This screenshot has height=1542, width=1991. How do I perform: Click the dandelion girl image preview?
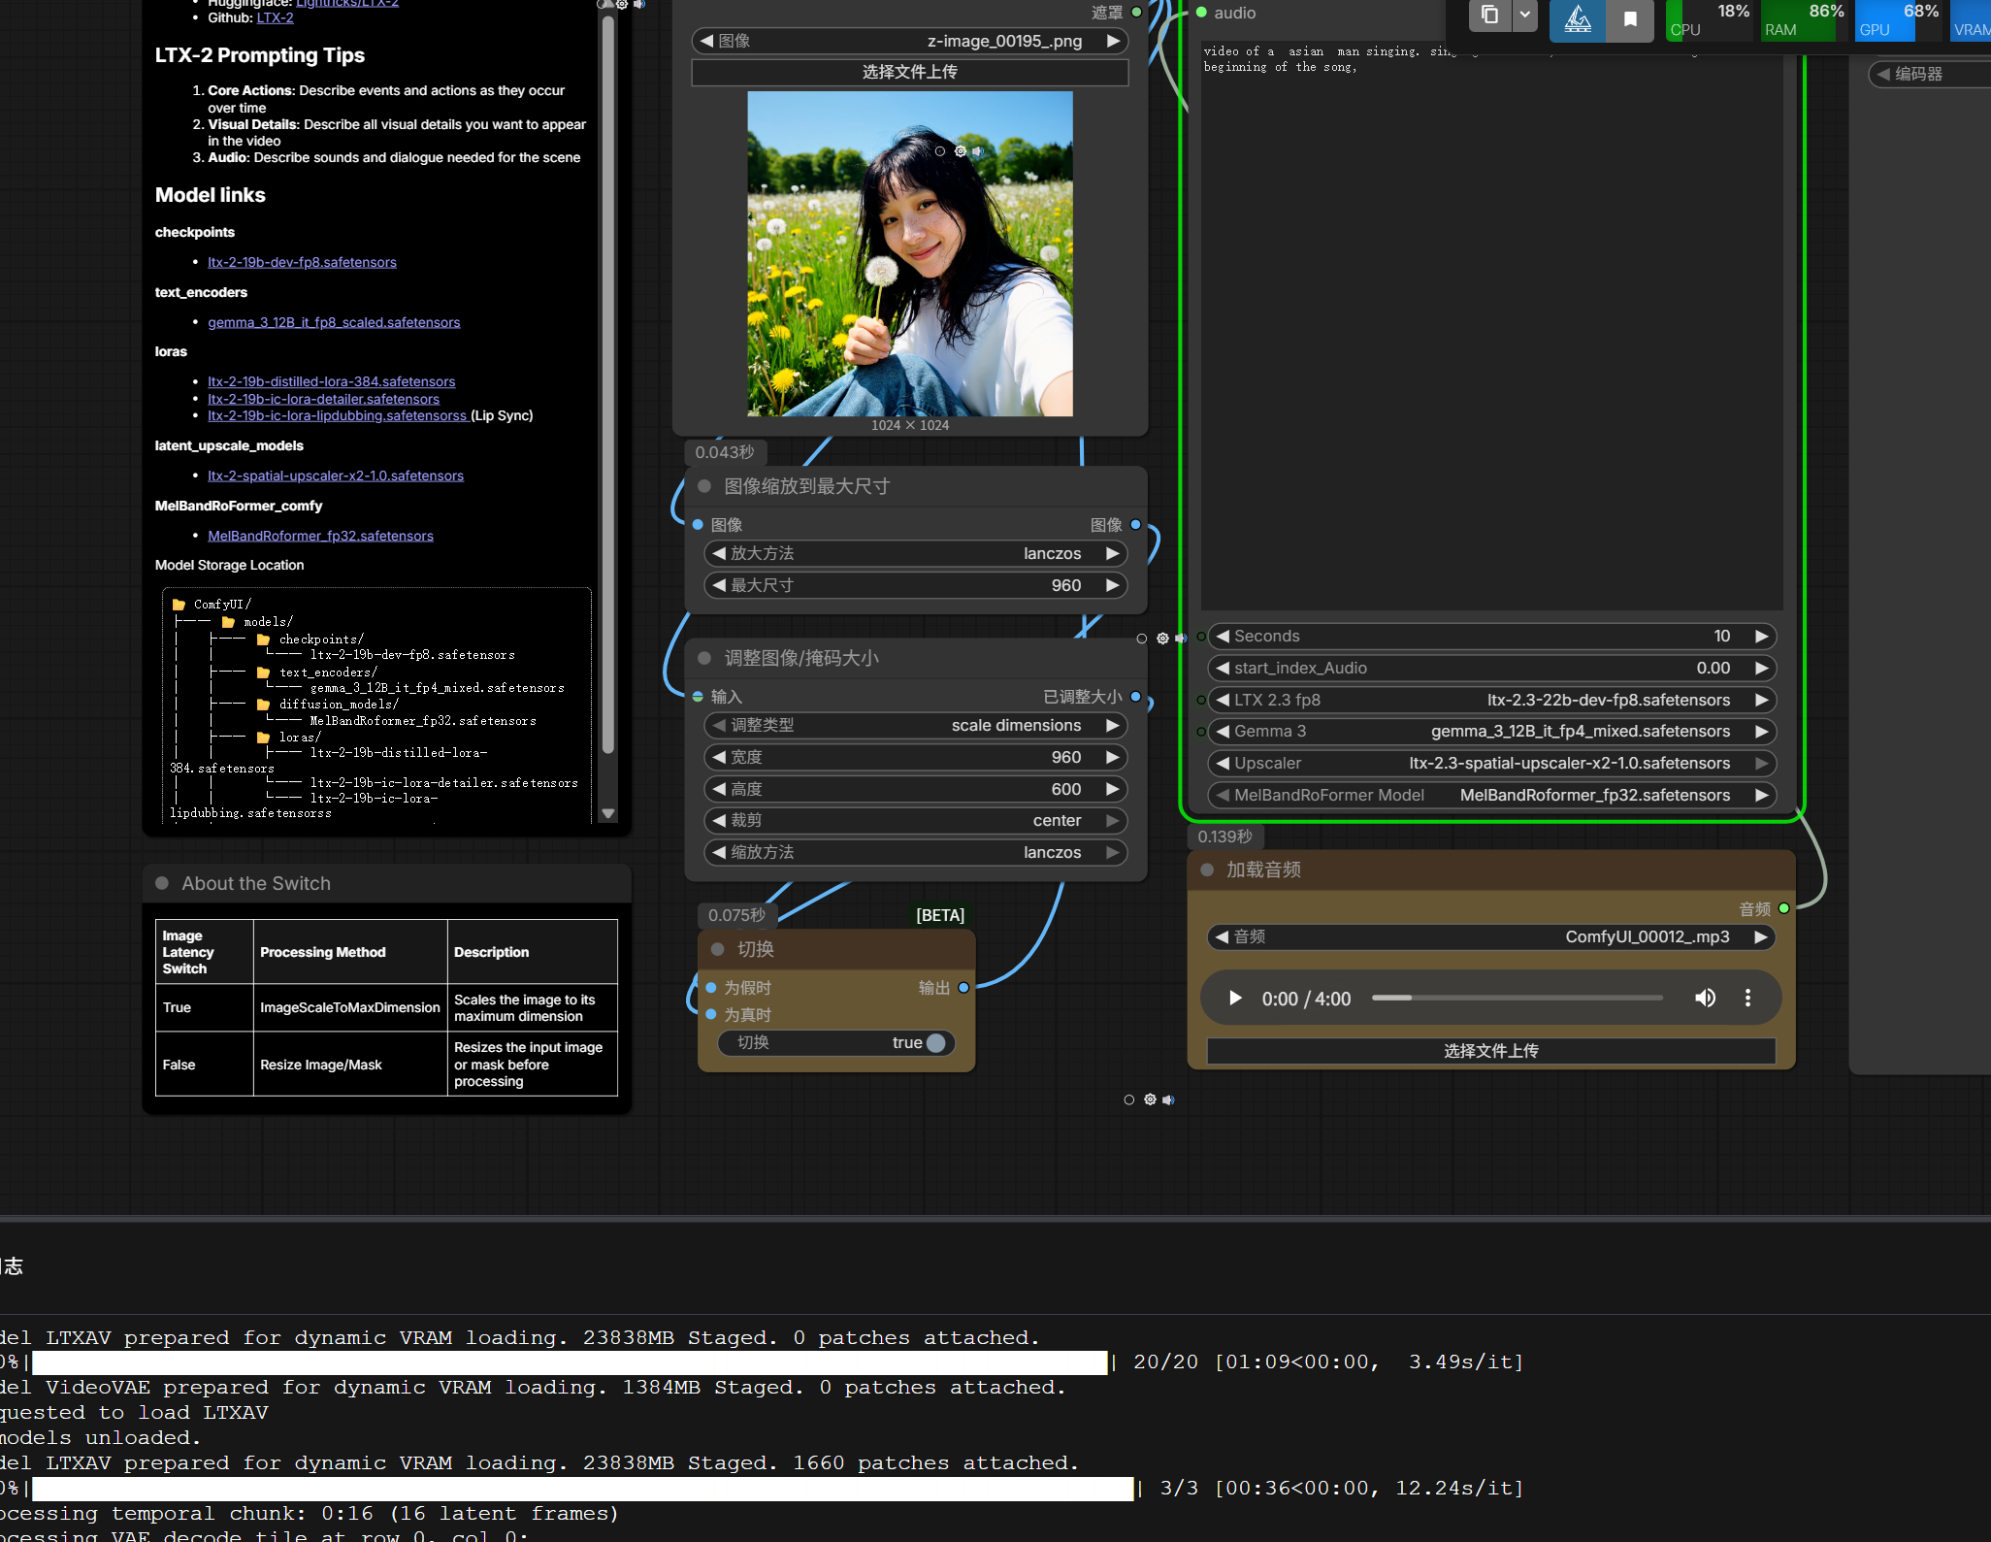[x=909, y=254]
